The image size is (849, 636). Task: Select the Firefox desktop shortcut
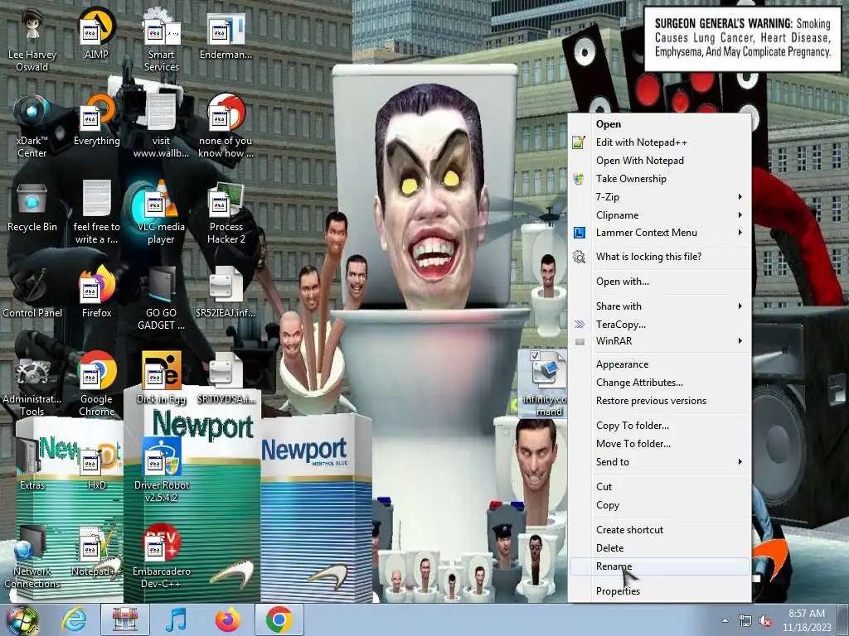click(96, 292)
